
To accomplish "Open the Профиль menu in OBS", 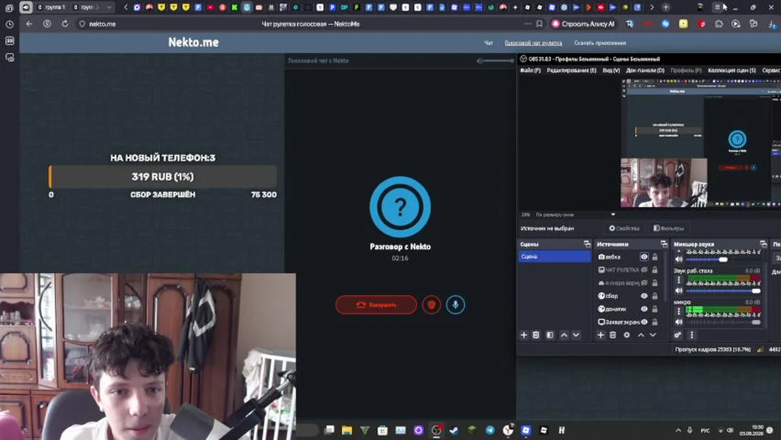I will point(686,70).
